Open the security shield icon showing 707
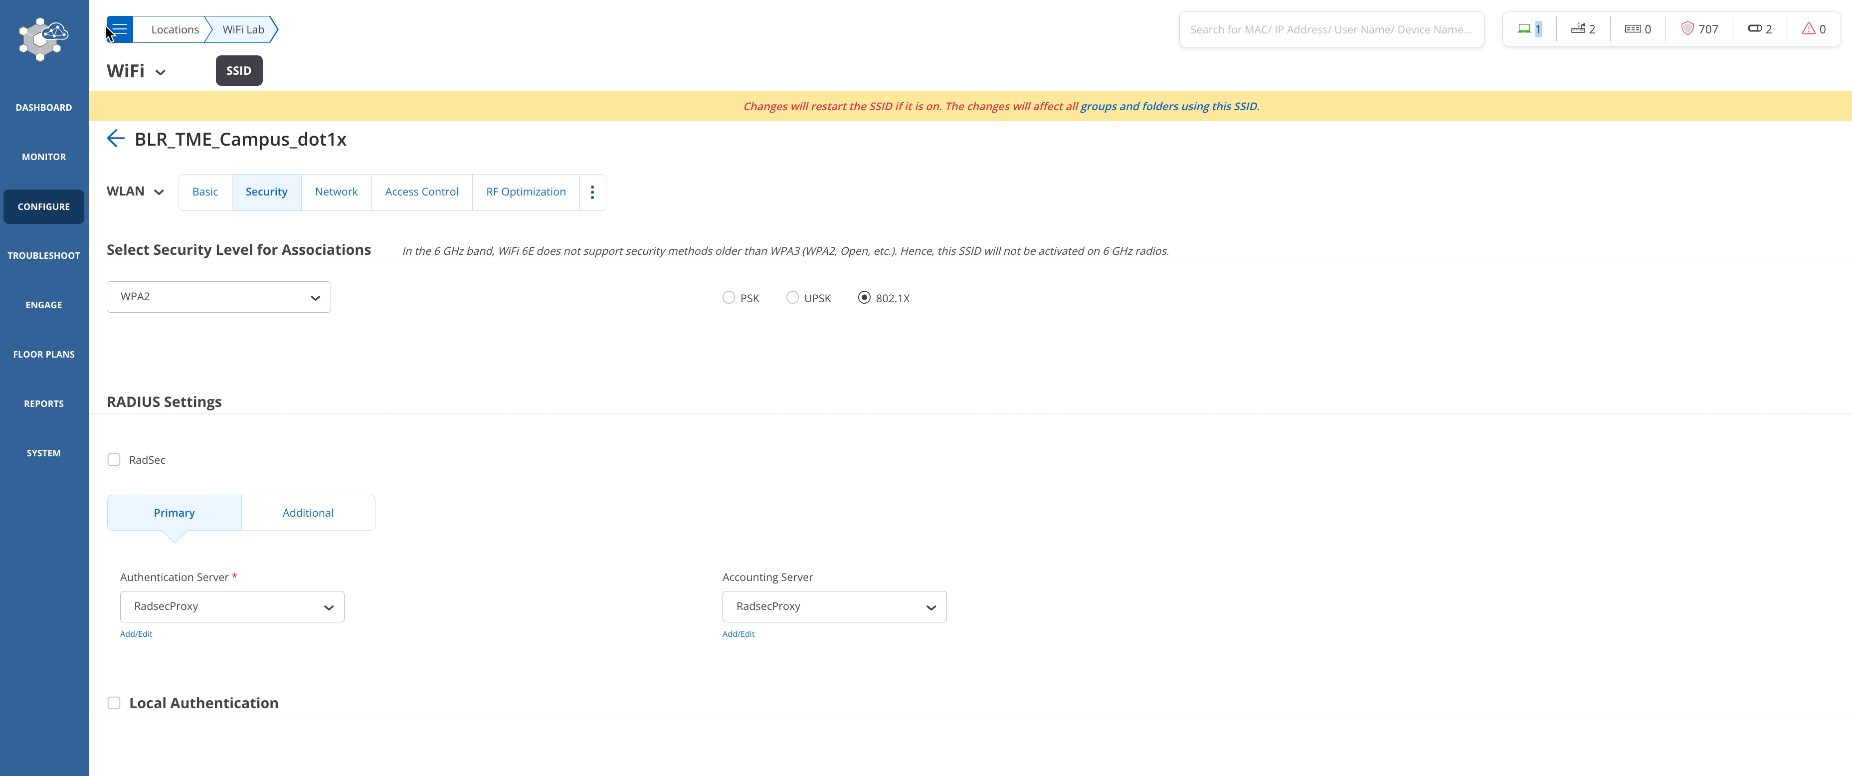The height and width of the screenshot is (776, 1852). click(1688, 29)
